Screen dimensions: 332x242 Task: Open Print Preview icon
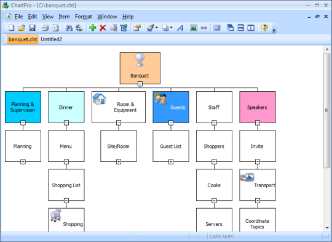pyautogui.click(x=56, y=28)
